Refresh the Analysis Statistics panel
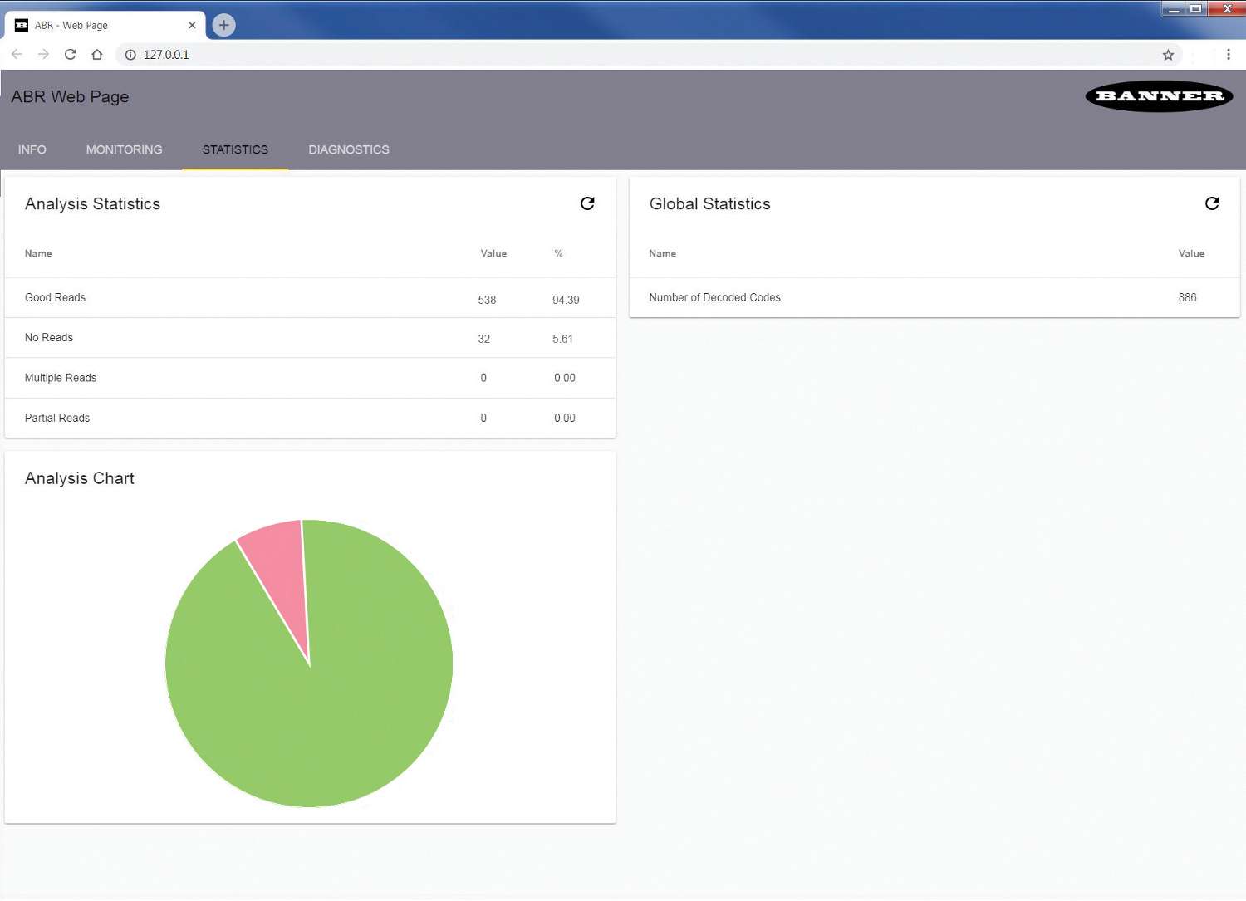 (587, 203)
